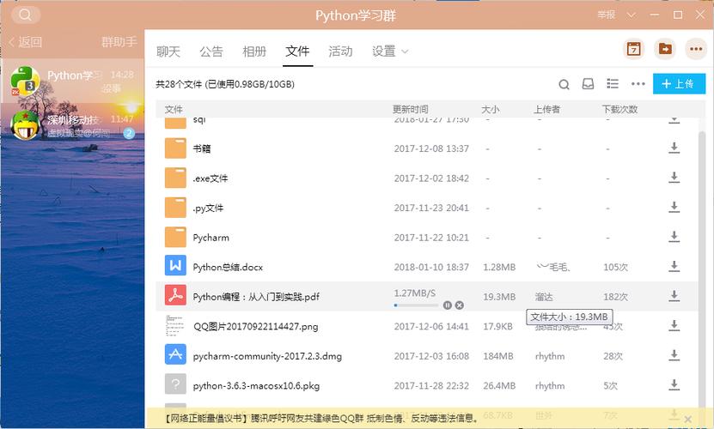Open the three-dot more menu at top right
This screenshot has height=429, width=714.
point(696,49)
